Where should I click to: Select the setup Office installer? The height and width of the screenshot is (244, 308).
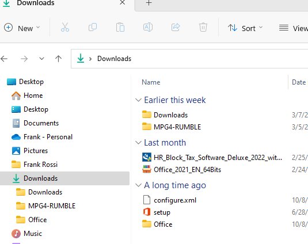(x=162, y=212)
